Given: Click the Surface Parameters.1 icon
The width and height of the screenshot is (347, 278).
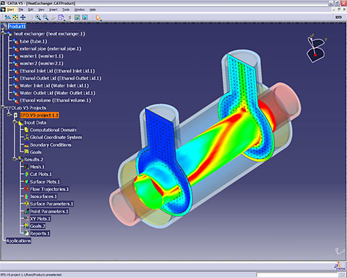Looking at the screenshot, I should [26, 204].
